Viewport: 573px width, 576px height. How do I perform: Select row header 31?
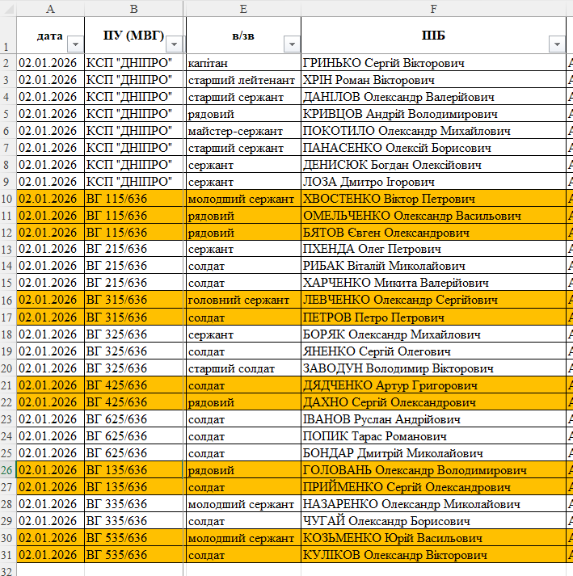click(x=8, y=555)
